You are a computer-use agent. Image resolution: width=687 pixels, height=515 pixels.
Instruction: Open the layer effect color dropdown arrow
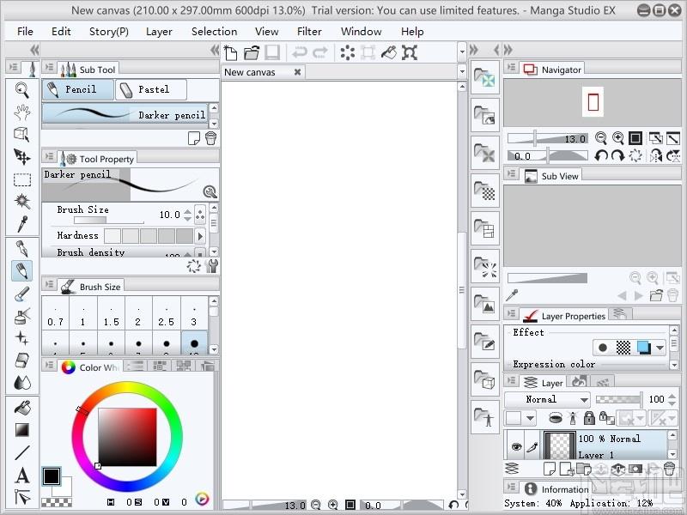[x=660, y=348]
